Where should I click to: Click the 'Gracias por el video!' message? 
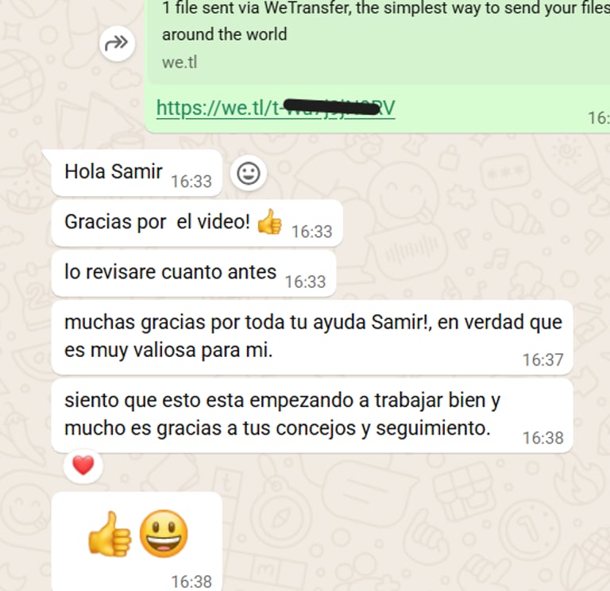(x=197, y=223)
